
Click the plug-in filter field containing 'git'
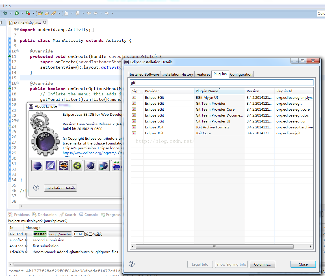(x=222, y=83)
